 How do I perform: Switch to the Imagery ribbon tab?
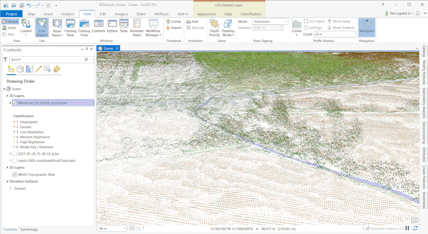[x=121, y=14]
